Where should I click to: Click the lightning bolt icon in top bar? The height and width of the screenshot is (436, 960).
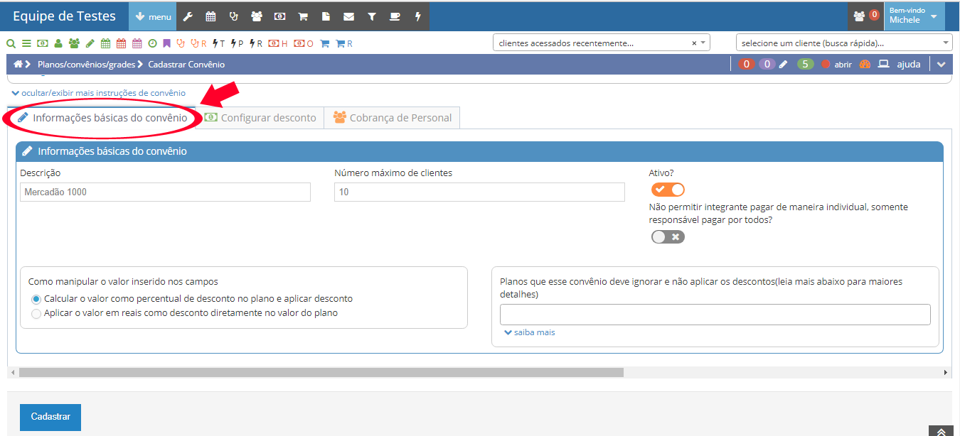(x=417, y=16)
